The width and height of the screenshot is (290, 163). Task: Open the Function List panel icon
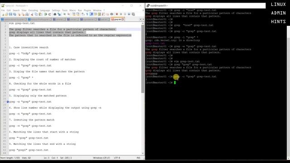(103, 14)
